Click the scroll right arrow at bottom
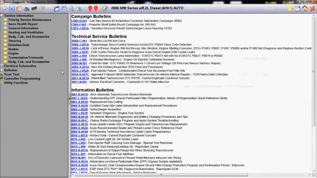 coord(310,175)
